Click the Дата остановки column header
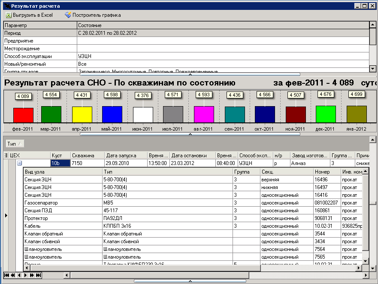This screenshot has height=284, width=378. click(193, 155)
